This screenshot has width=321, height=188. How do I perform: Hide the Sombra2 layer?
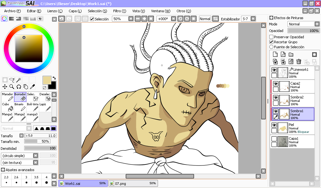click(276, 97)
